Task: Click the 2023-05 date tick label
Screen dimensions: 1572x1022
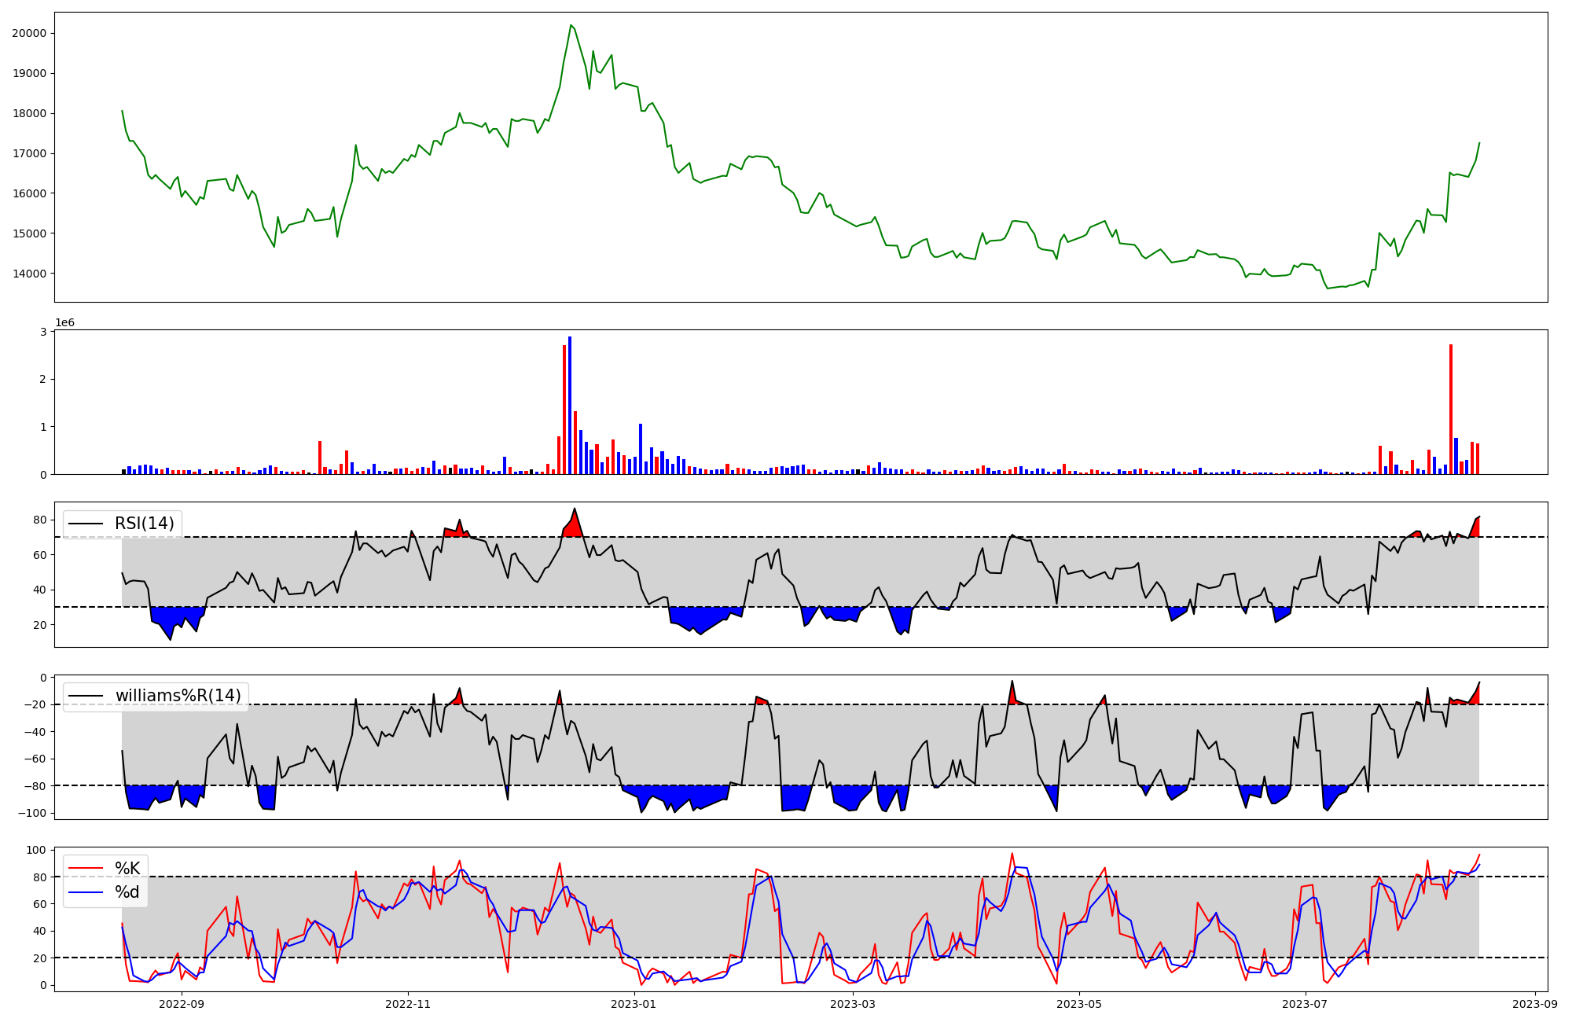Action: tap(1079, 1004)
